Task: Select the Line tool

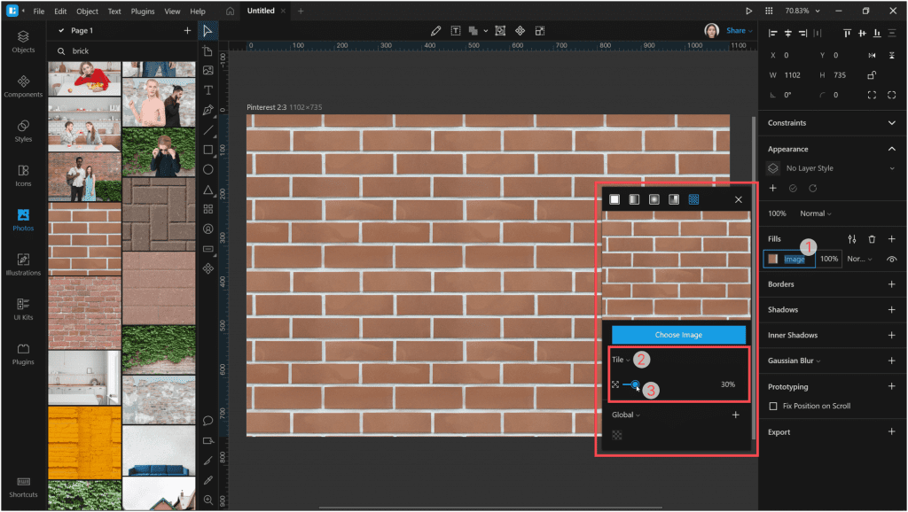Action: pos(207,130)
